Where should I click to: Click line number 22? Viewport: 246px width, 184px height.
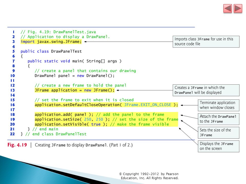tap(12, 134)
